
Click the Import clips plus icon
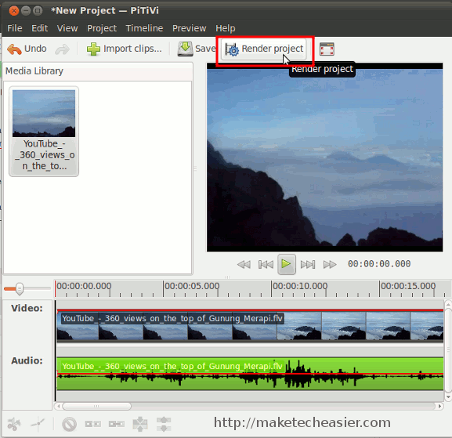point(93,49)
